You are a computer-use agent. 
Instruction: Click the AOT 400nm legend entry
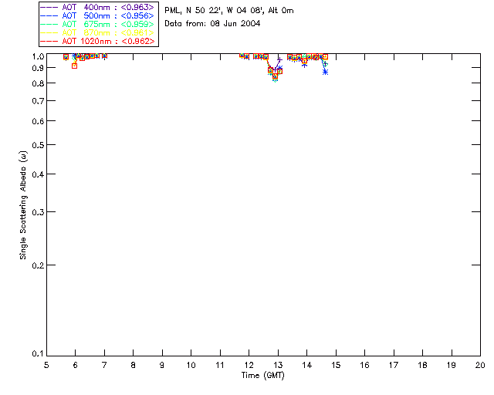(97, 7)
